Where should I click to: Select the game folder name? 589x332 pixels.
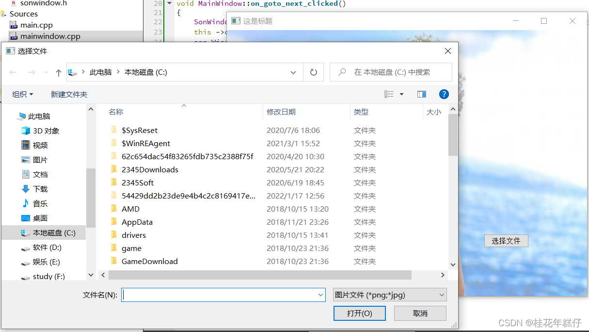pyautogui.click(x=131, y=248)
